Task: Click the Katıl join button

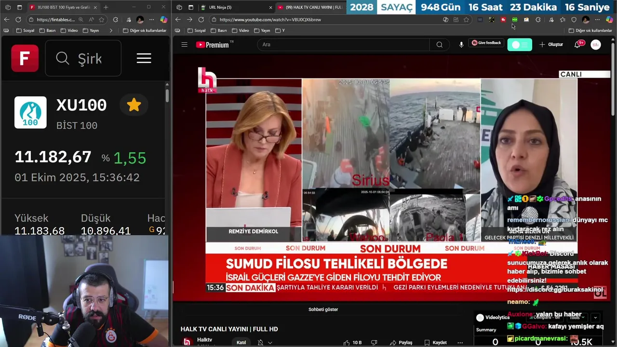Action: pos(241,342)
